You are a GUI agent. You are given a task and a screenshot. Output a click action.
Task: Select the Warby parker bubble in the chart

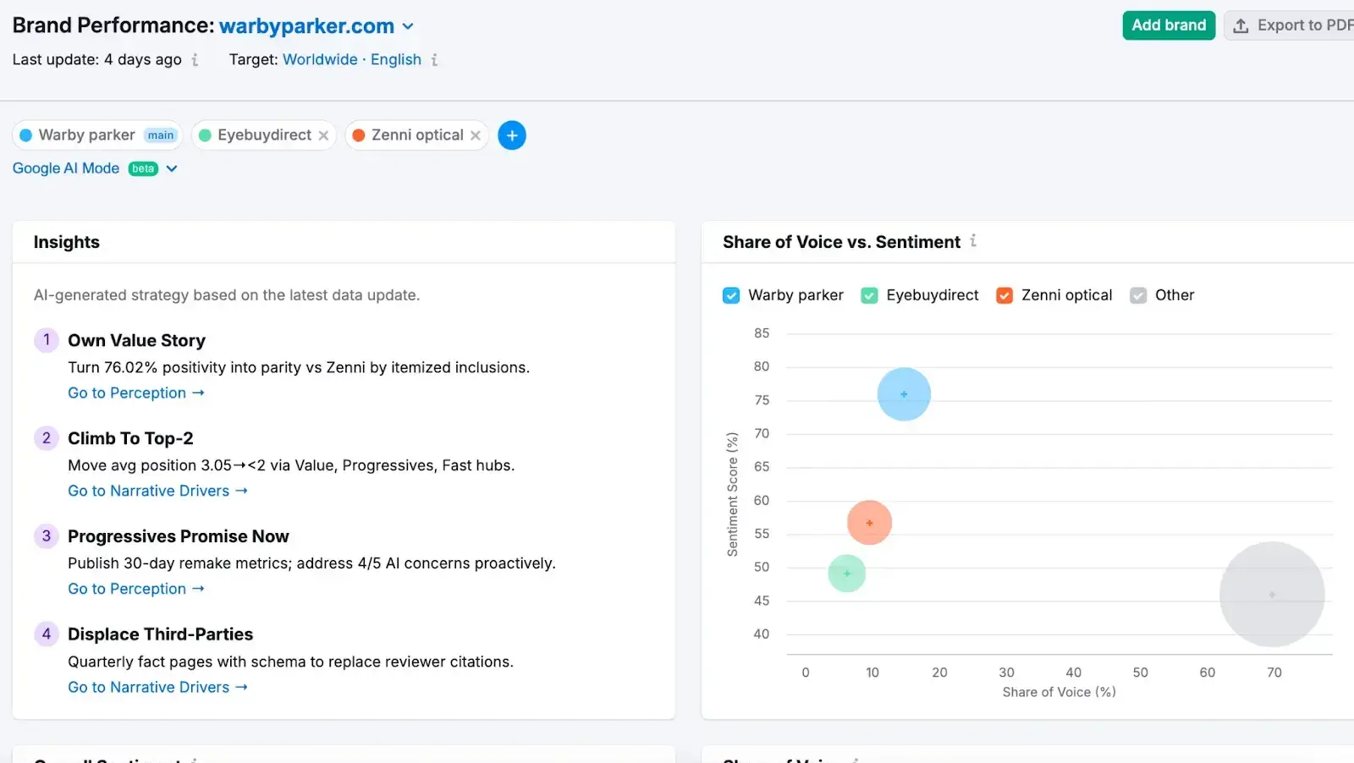(903, 393)
